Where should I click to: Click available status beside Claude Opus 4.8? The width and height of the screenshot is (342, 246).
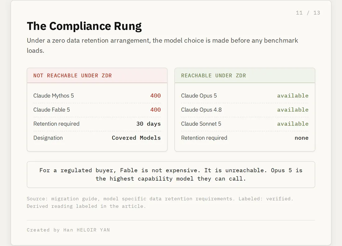[293, 110]
